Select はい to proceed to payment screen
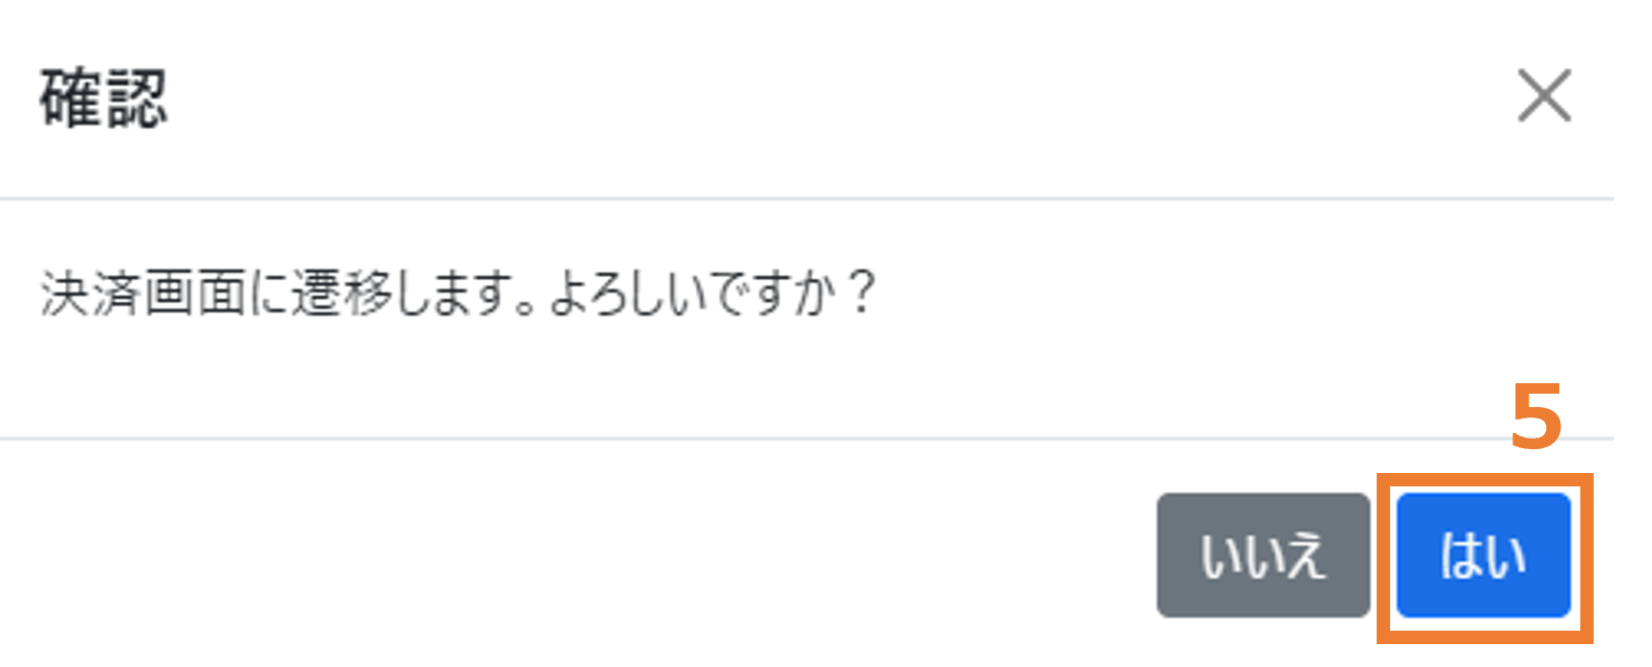This screenshot has height=667, width=1652. (1484, 555)
